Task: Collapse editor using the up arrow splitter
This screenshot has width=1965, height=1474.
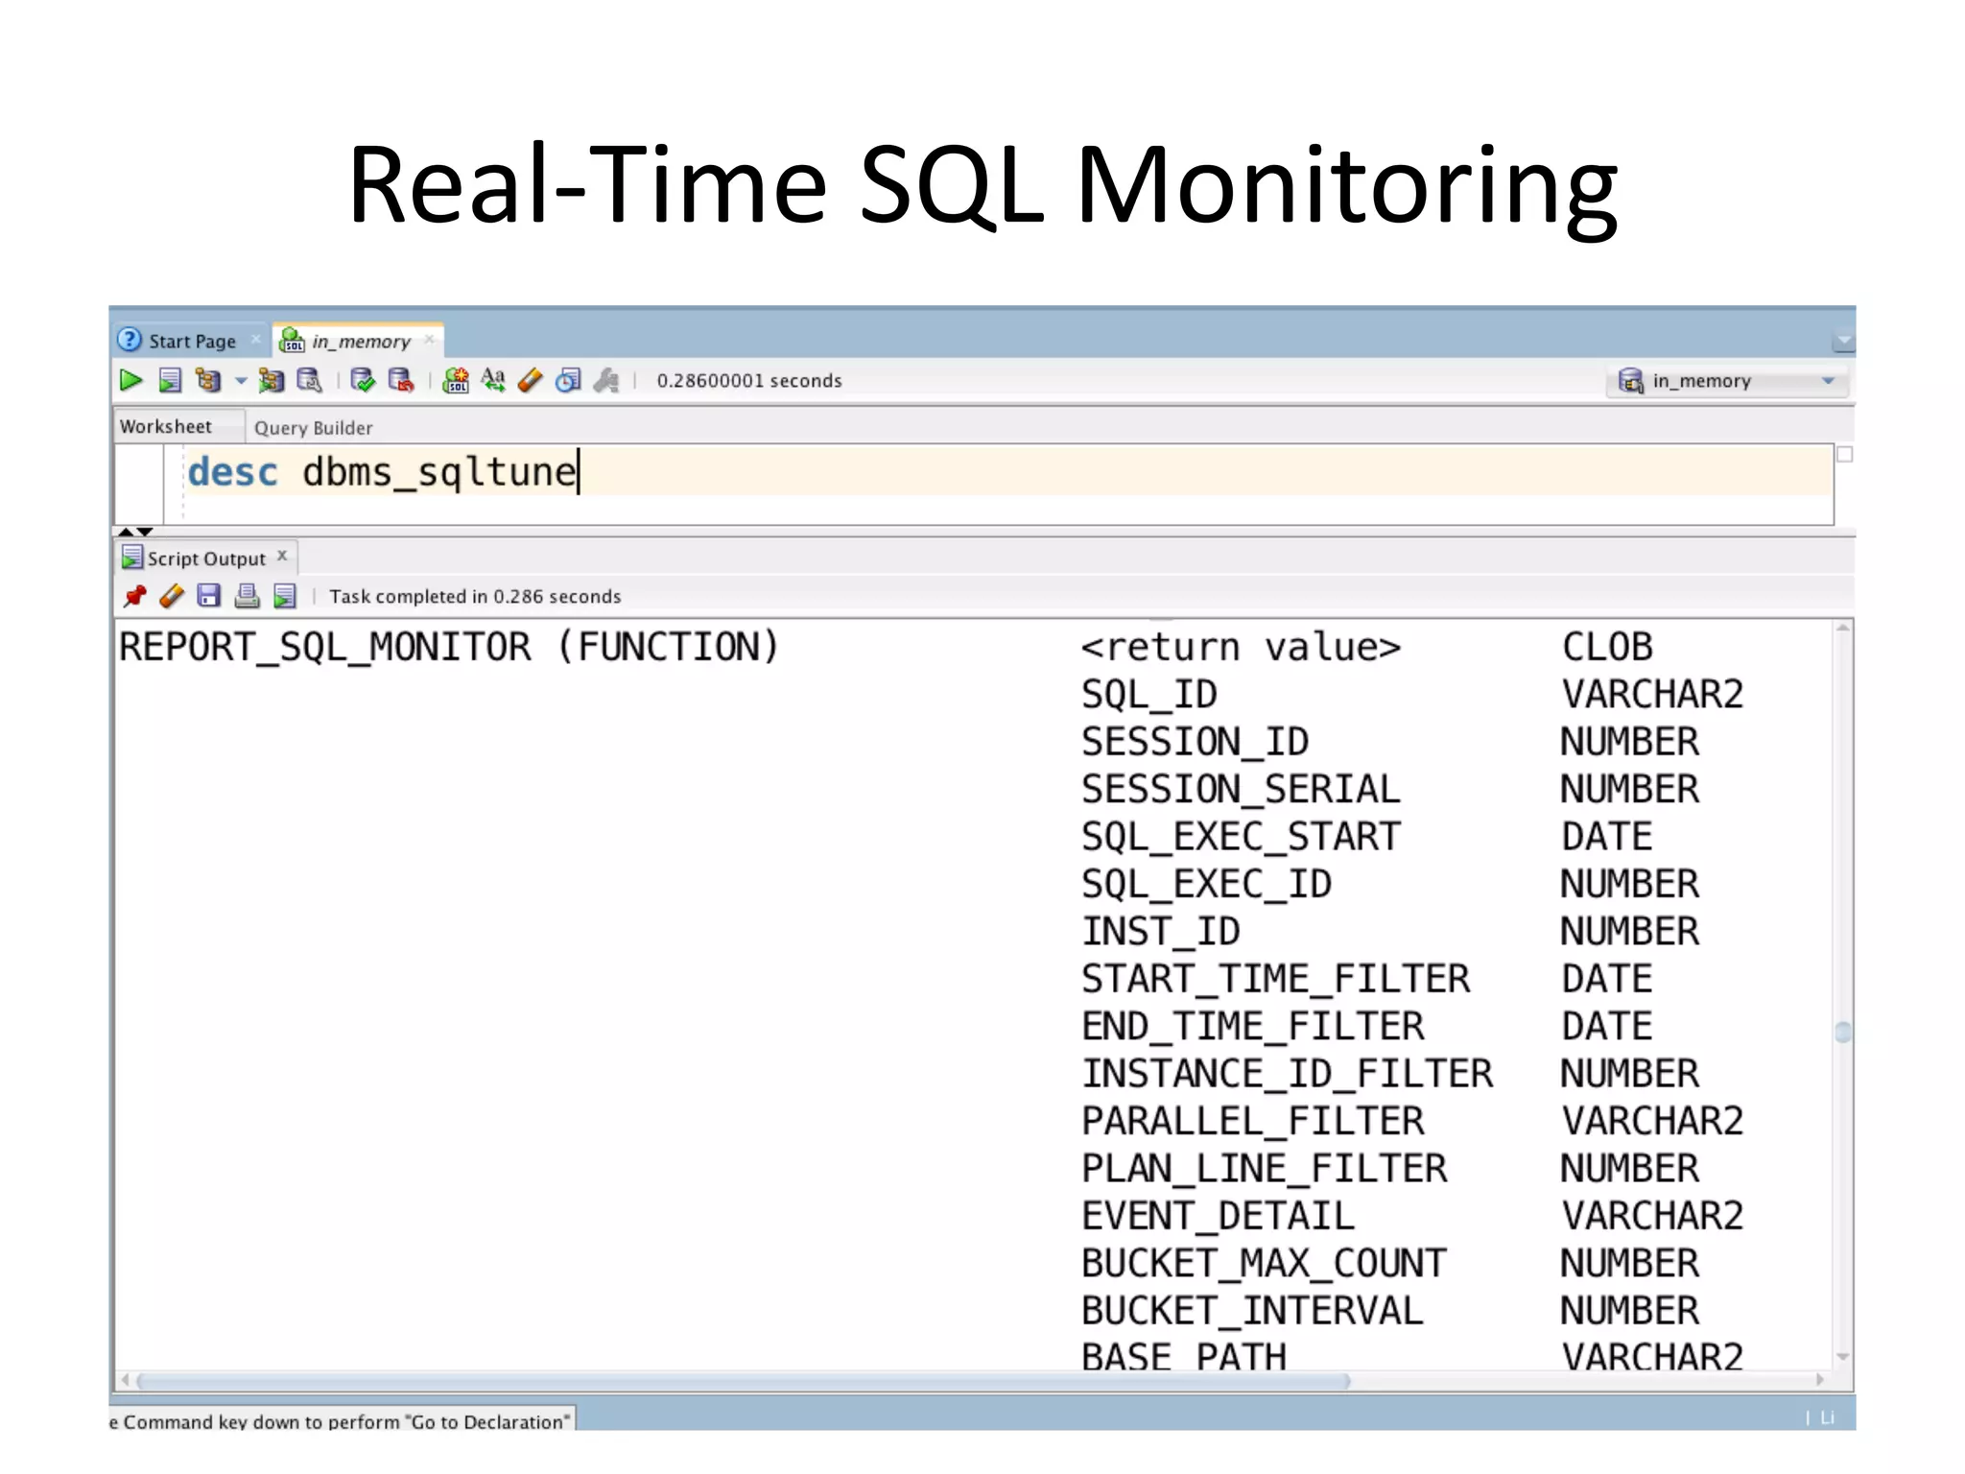Action: tap(126, 532)
